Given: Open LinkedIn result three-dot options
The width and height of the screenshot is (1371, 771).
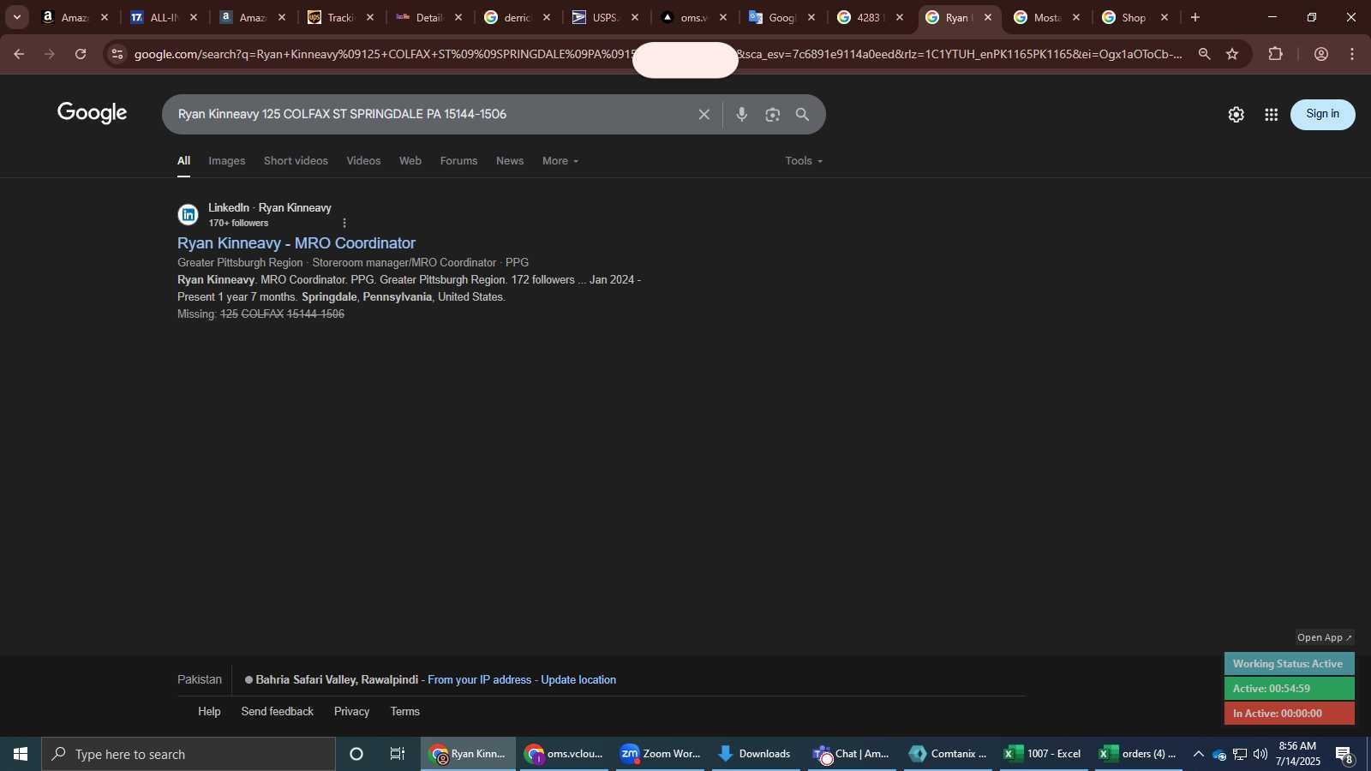Looking at the screenshot, I should (344, 223).
